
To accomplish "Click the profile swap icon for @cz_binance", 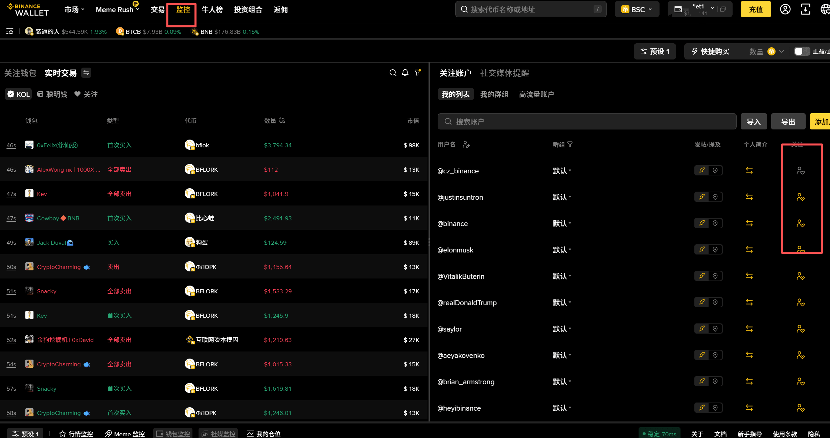I will pyautogui.click(x=749, y=171).
